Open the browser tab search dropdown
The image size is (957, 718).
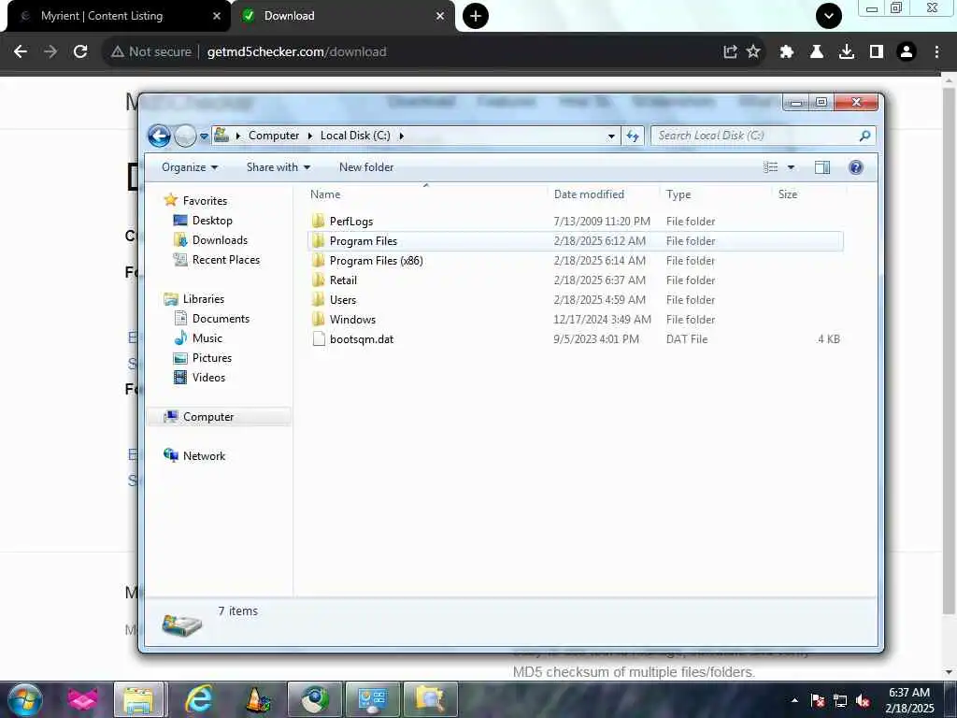tap(829, 16)
